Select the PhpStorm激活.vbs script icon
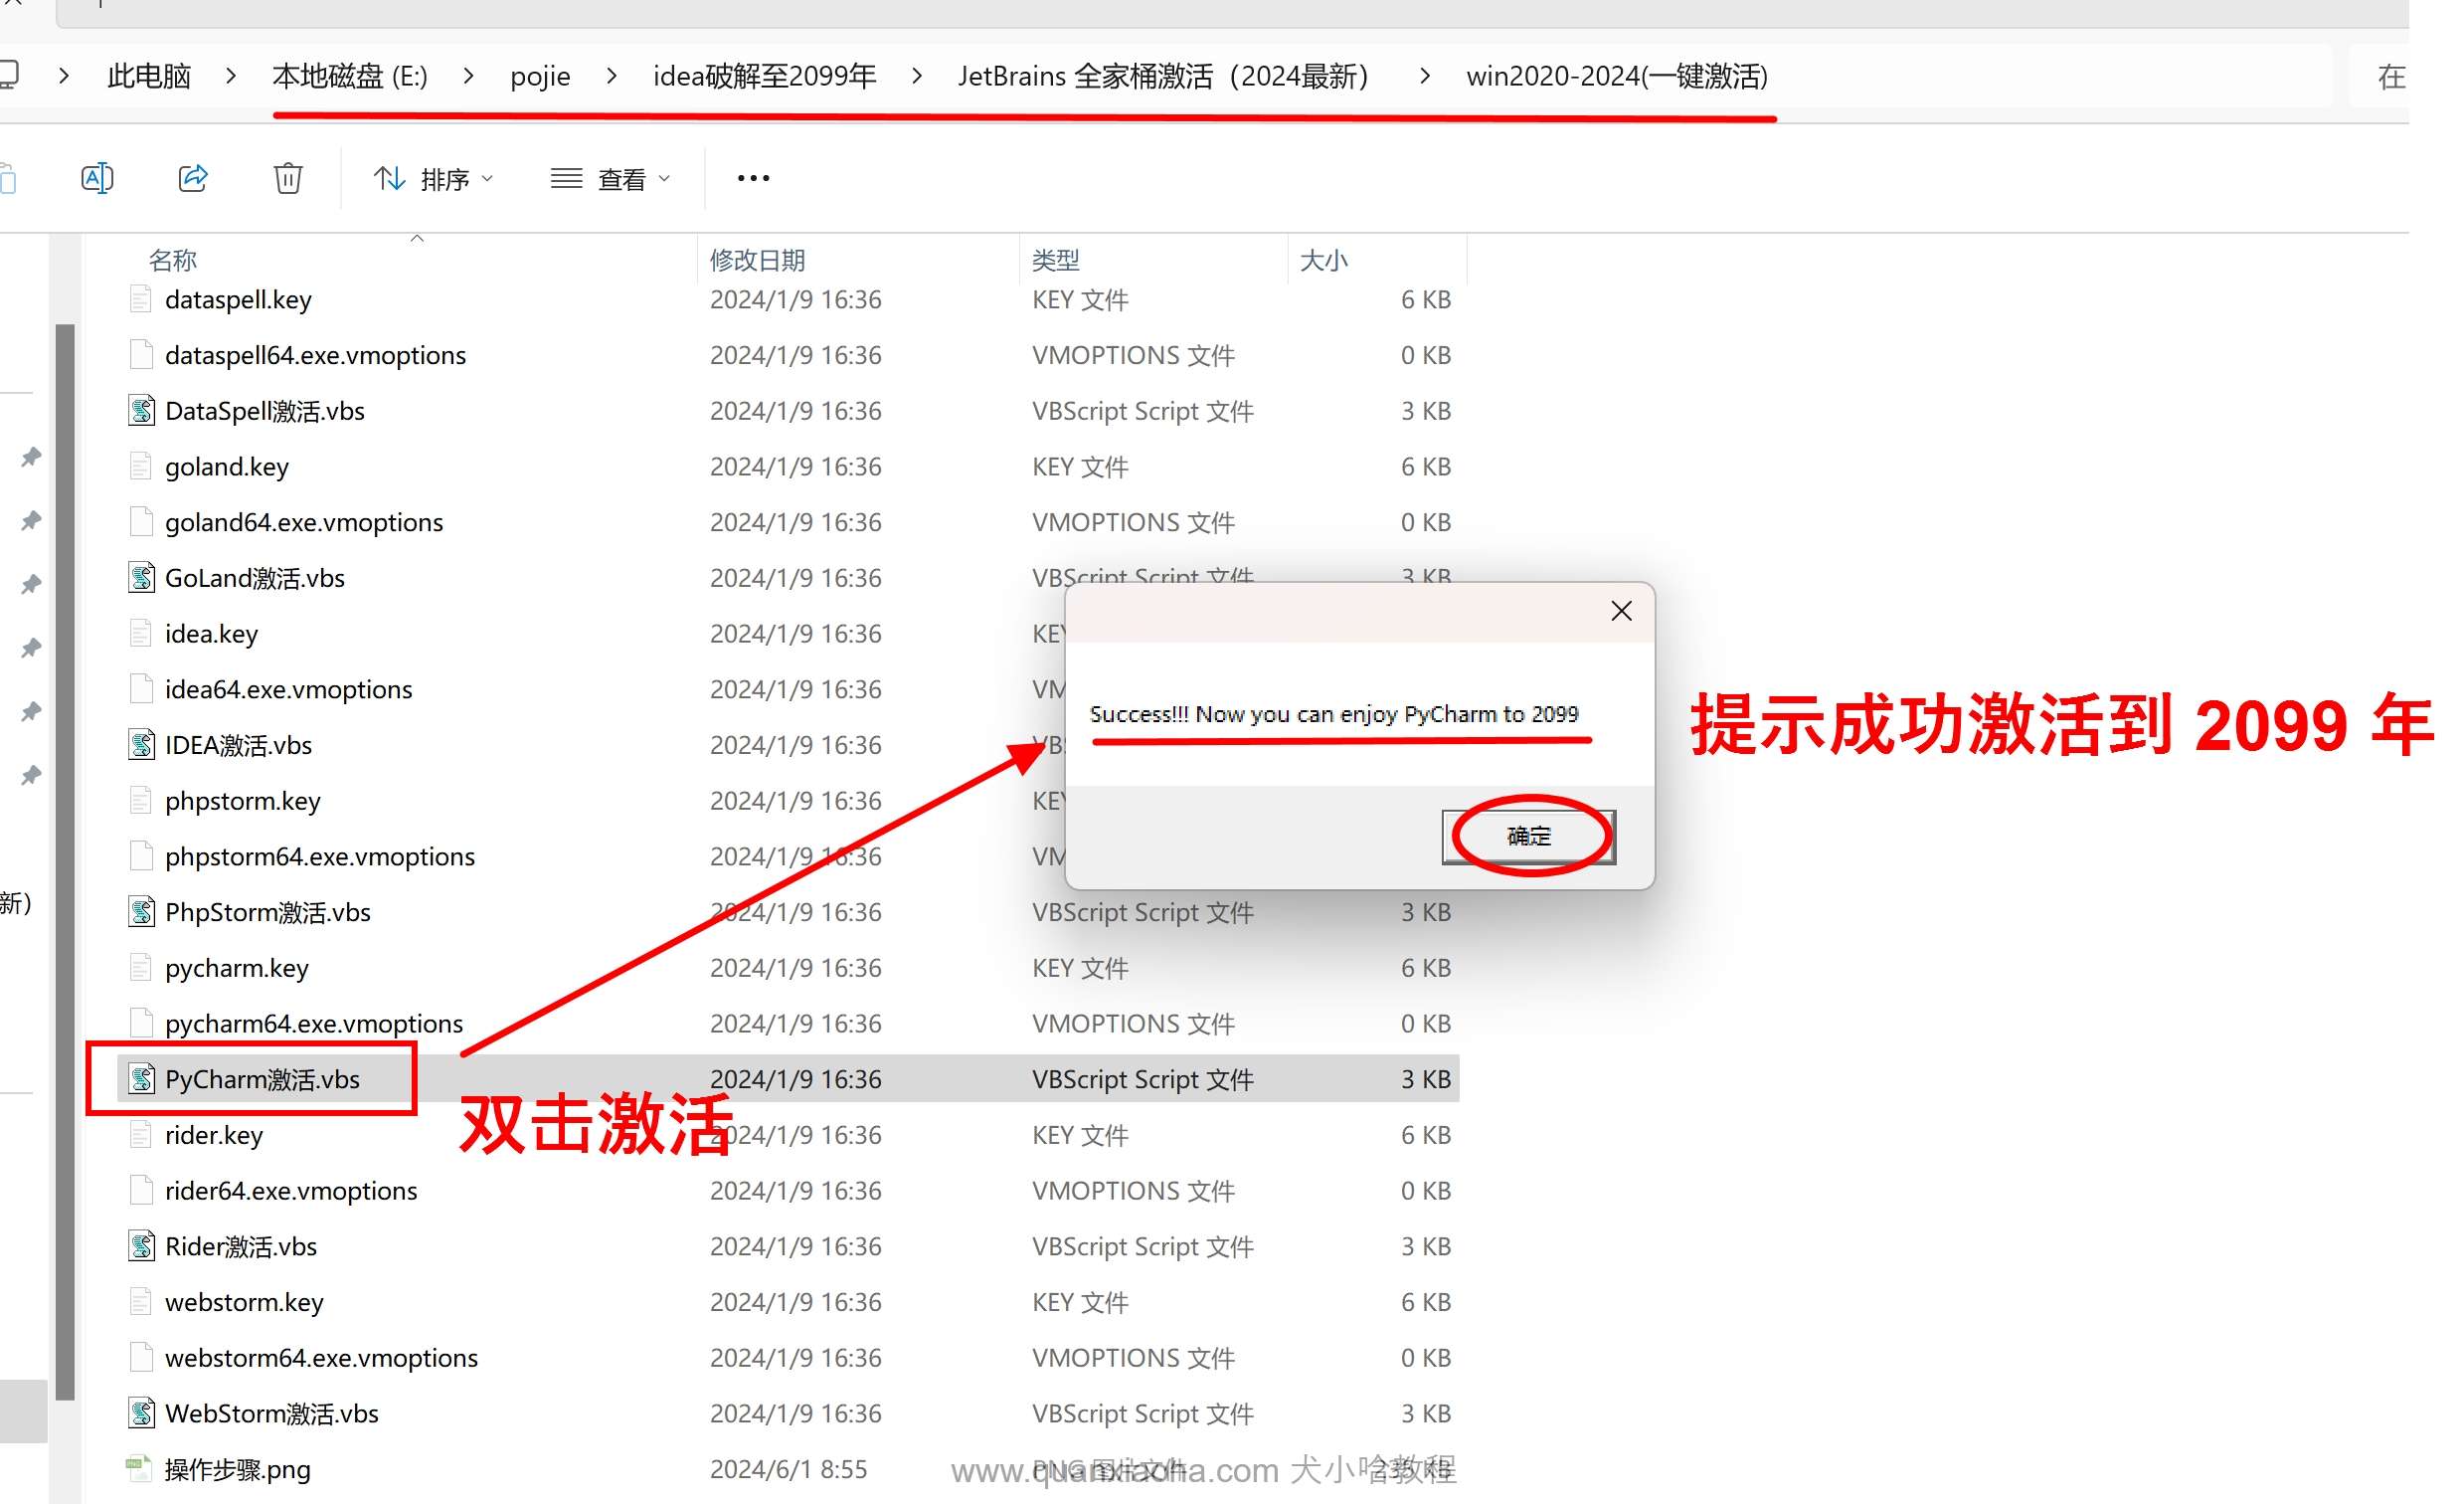Viewport: 2464px width, 1504px height. [x=141, y=911]
